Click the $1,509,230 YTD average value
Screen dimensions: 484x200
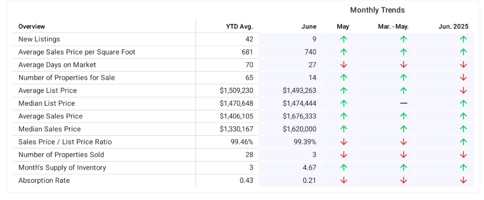click(x=236, y=91)
